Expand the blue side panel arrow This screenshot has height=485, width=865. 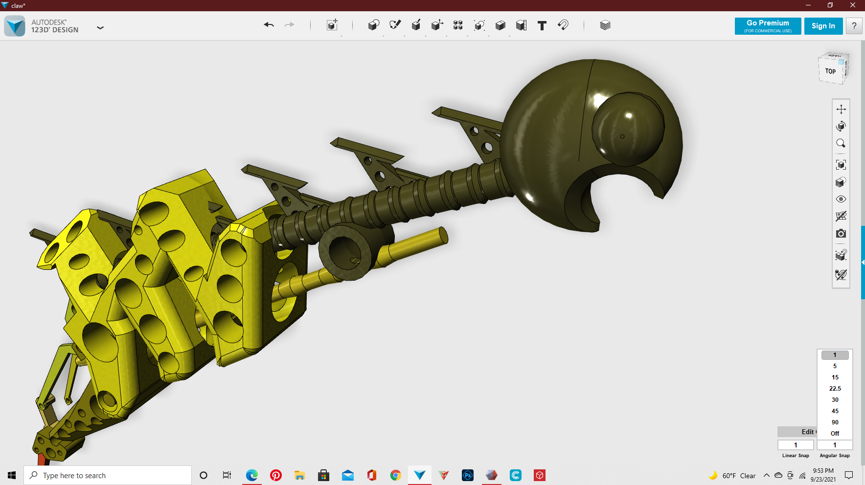click(x=863, y=263)
